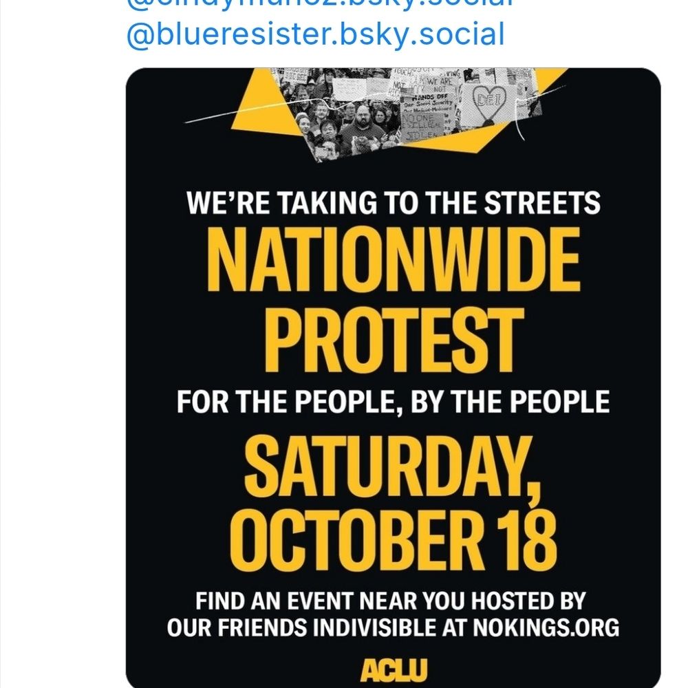Click the ACLU logo on the poster
The width and height of the screenshot is (688, 688).
[x=394, y=669]
